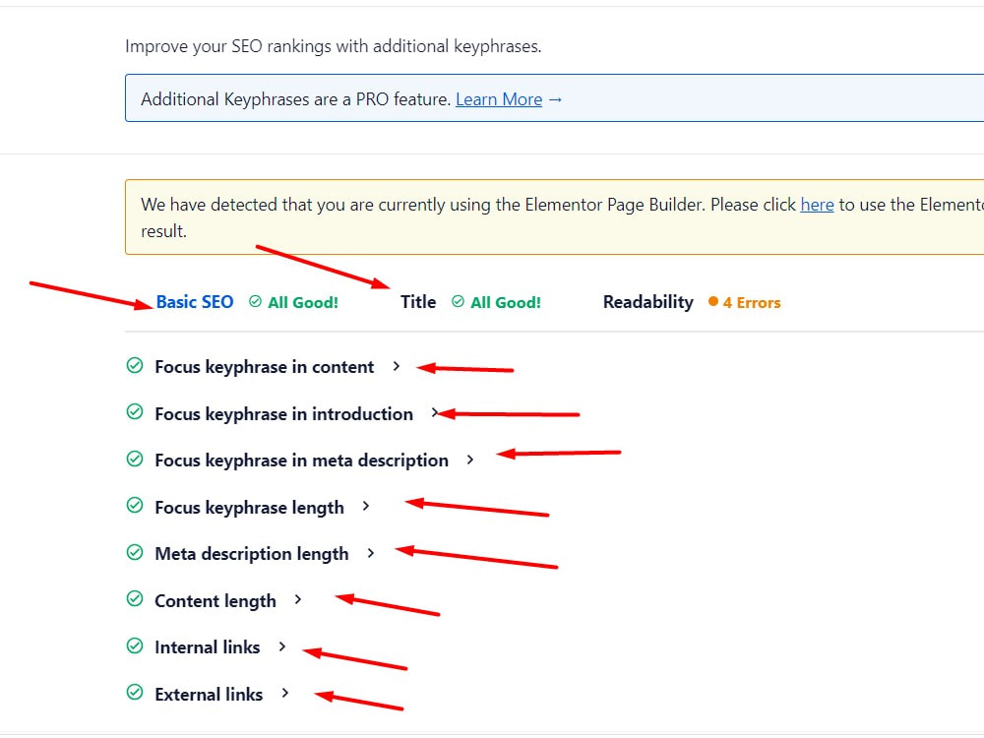984x738 pixels.
Task: Click check icon beside Focus keyphrase length
Action: click(135, 505)
